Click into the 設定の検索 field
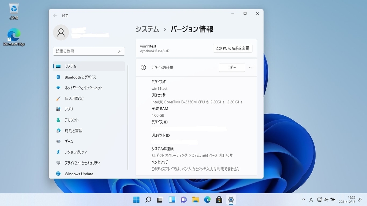 pos(89,51)
